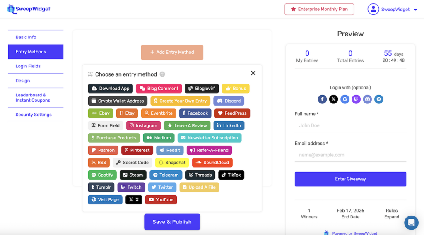Click the Email address input field
424x235 pixels.
click(x=350, y=155)
